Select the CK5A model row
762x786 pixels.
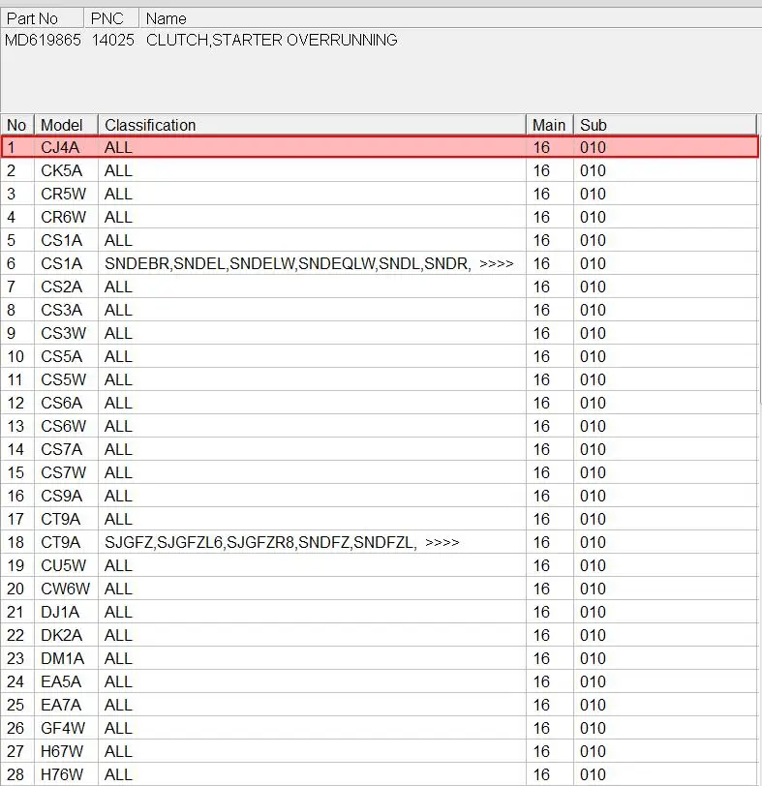380,170
